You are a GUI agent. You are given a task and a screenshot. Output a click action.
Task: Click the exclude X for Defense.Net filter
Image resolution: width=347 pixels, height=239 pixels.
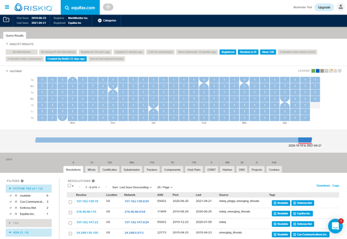[16, 208]
